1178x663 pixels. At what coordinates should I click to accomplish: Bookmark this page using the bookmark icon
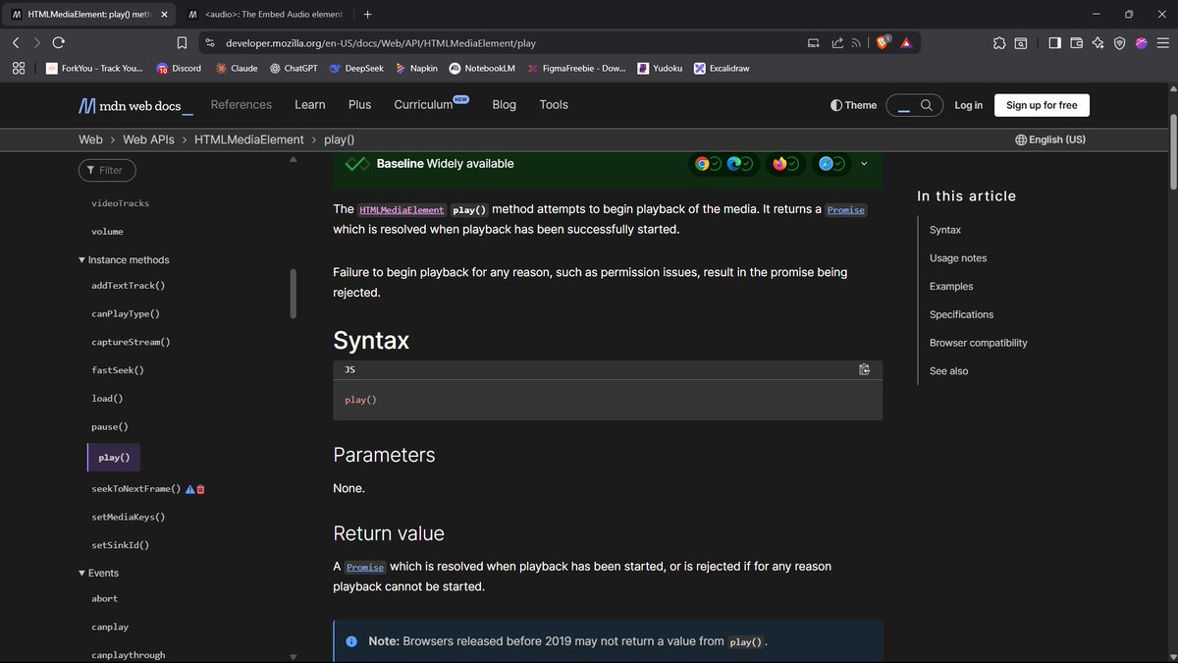tap(182, 43)
